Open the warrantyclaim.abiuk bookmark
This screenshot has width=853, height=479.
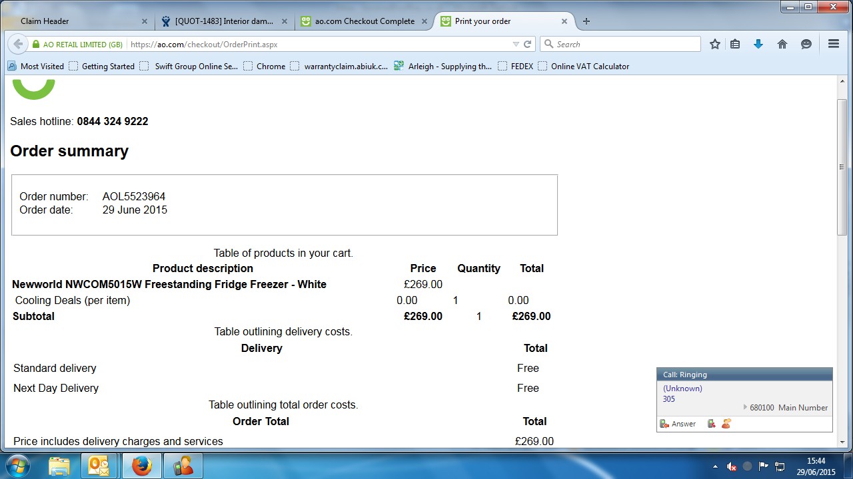[339, 67]
